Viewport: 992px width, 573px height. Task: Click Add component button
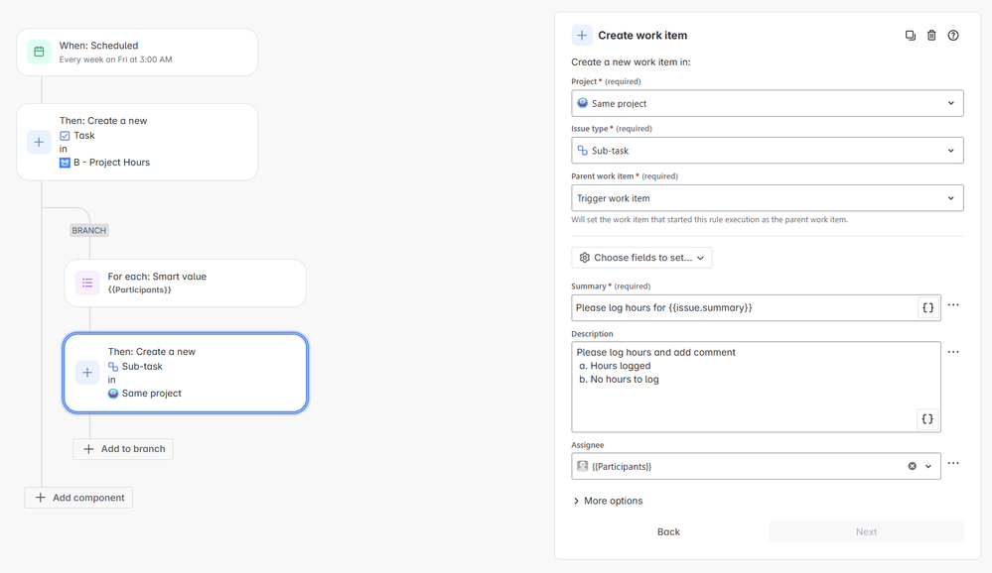(78, 498)
